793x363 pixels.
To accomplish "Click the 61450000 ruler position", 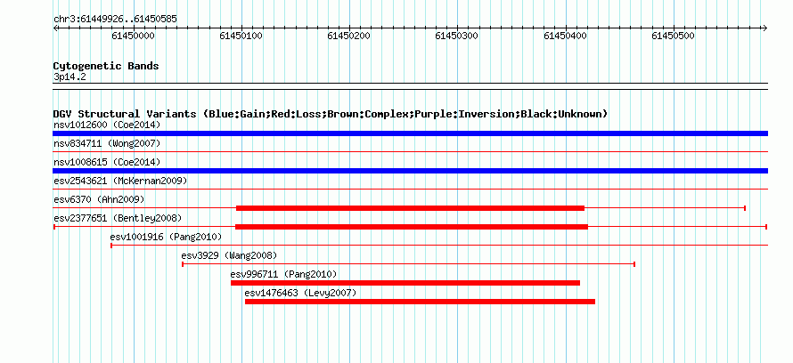I will point(134,36).
